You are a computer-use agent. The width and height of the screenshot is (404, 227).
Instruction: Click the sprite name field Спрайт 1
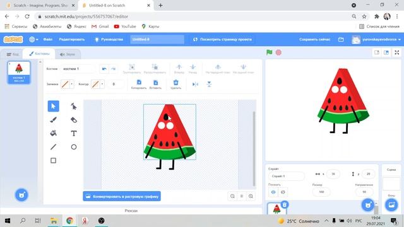click(x=286, y=177)
